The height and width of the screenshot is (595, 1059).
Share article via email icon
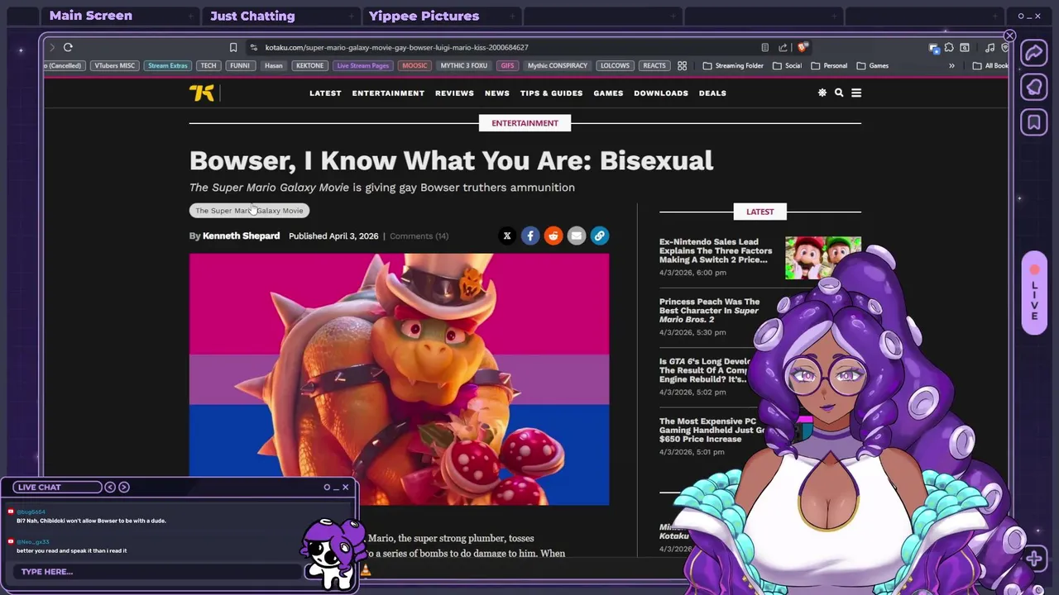[577, 236]
